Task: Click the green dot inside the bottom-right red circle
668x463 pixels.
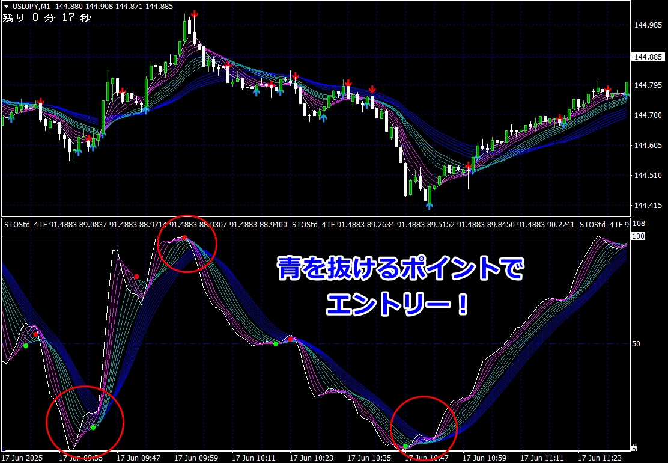Action: point(405,446)
